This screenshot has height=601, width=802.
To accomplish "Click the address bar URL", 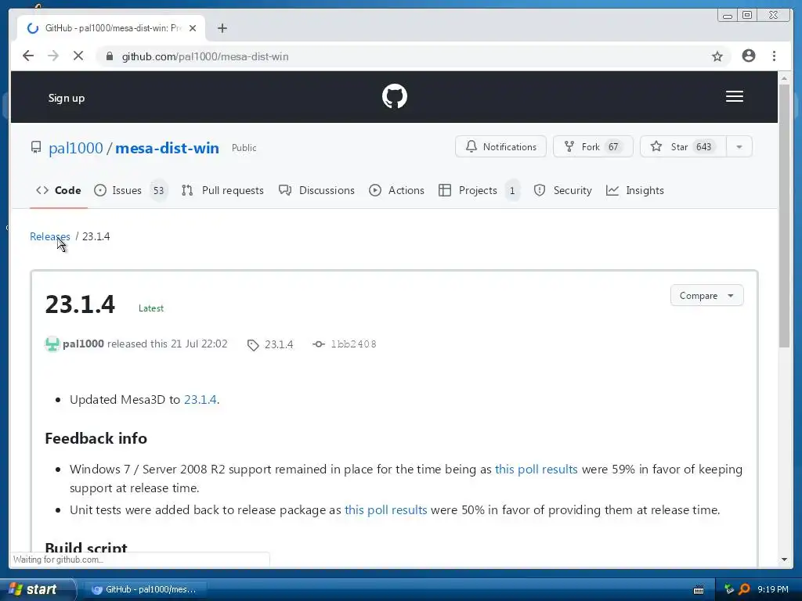I will [x=205, y=56].
